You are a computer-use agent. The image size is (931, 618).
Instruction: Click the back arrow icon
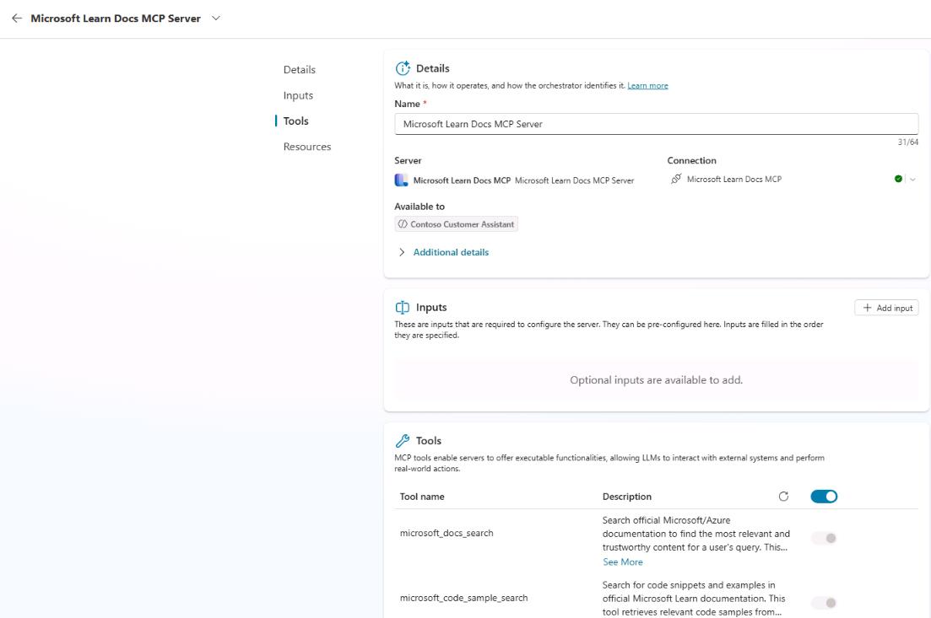[17, 19]
